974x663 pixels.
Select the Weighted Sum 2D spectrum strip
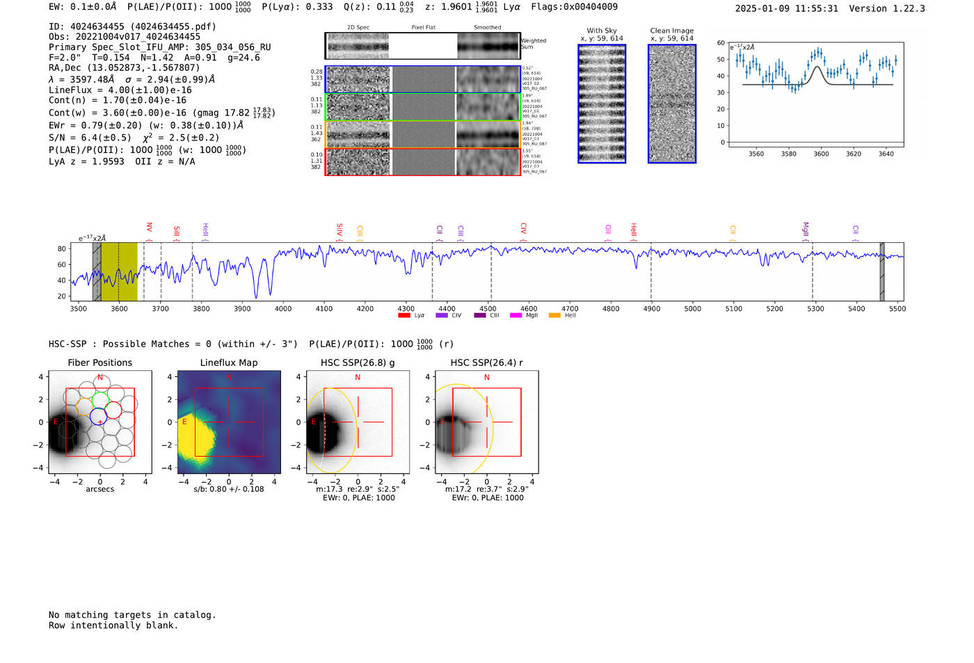click(x=422, y=46)
